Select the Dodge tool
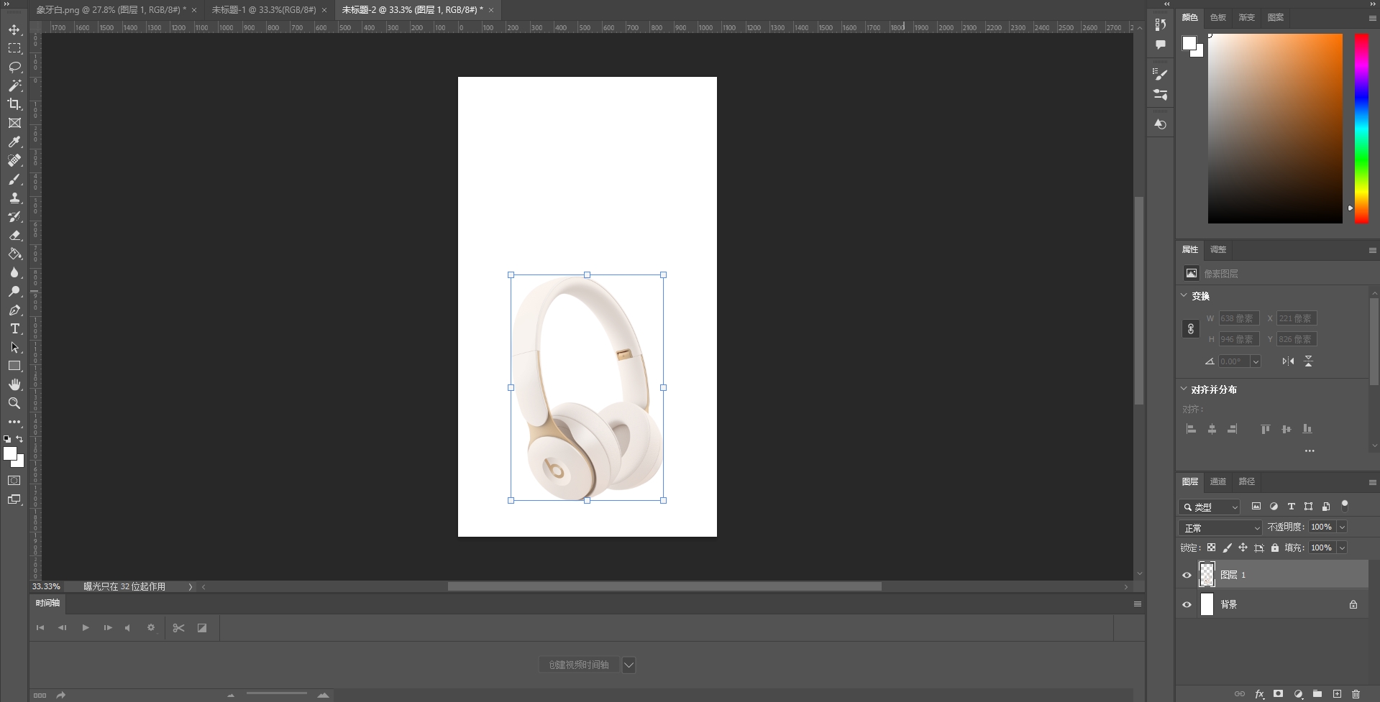 tap(14, 292)
